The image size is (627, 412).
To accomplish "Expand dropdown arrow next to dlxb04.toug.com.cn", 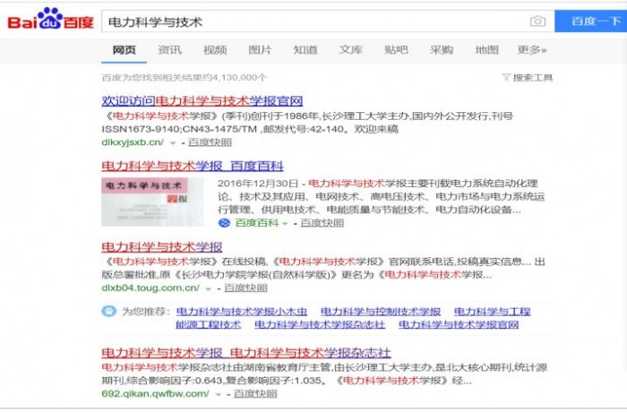I will pyautogui.click(x=209, y=288).
